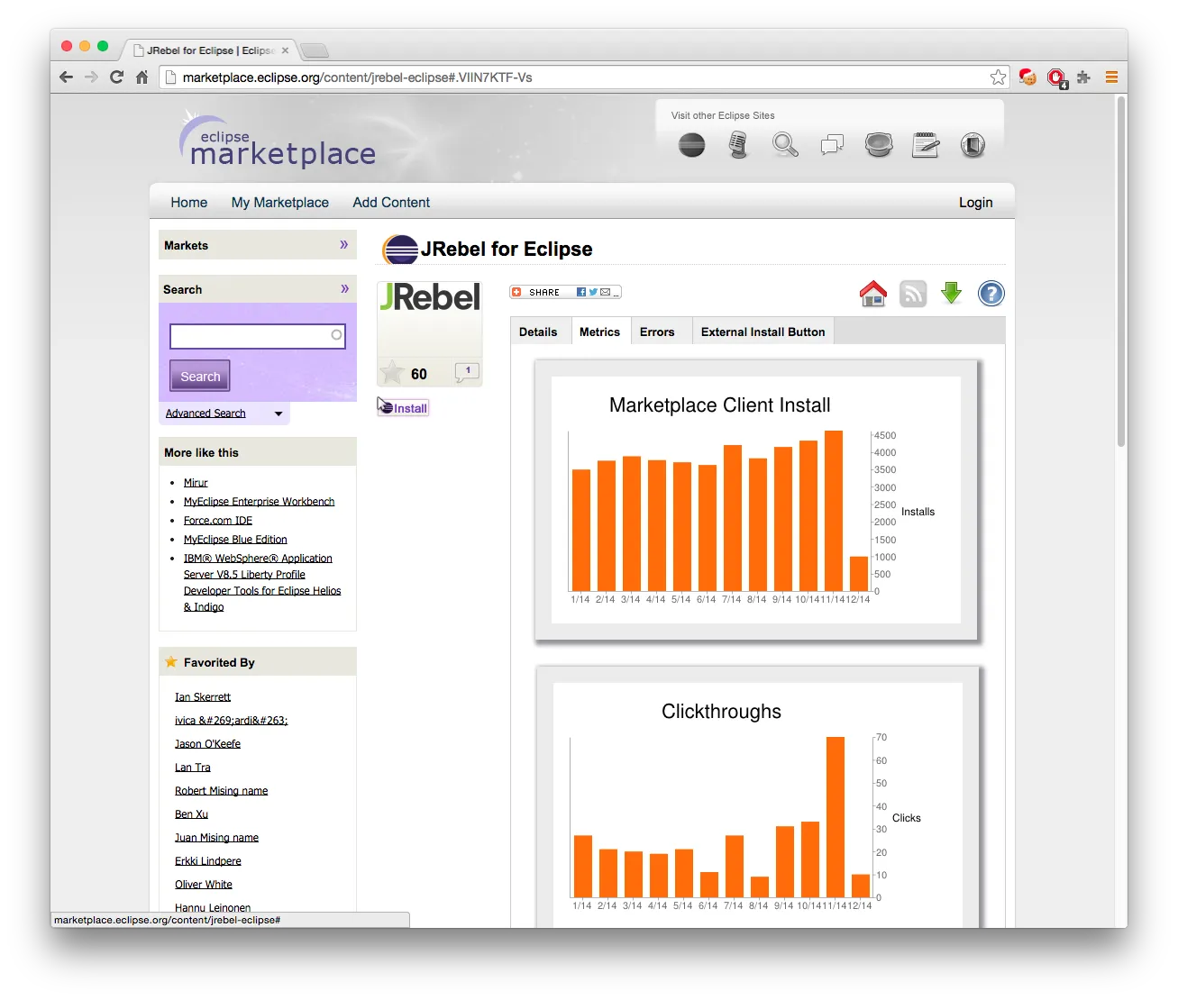Image resolution: width=1178 pixels, height=1000 pixels.
Task: Click the Install button
Action: pos(403,408)
